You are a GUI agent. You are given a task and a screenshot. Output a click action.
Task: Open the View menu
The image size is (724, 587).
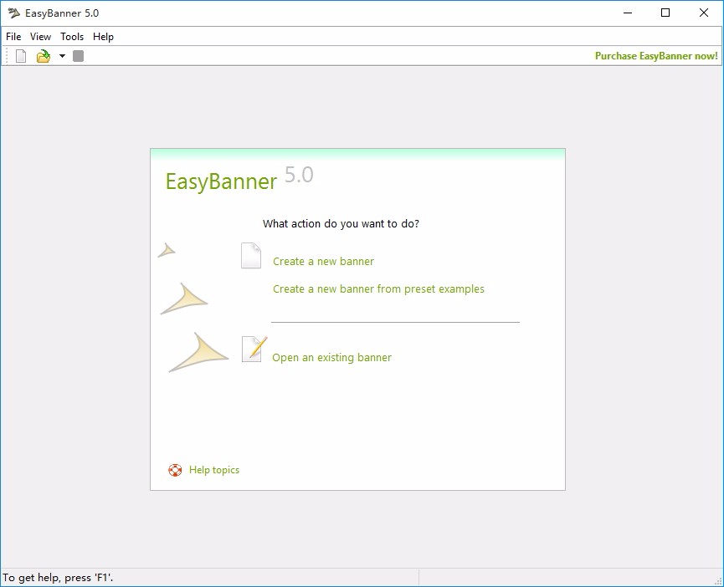point(41,37)
